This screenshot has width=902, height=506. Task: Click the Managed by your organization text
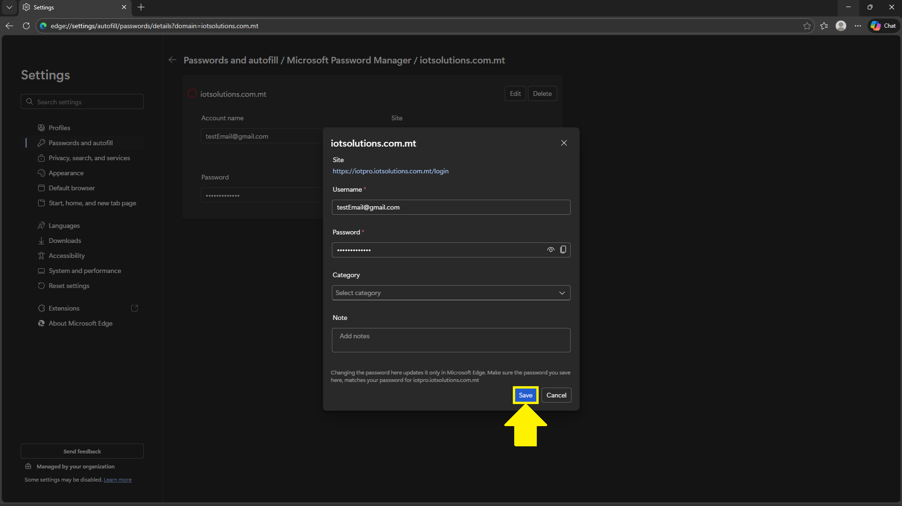pos(76,467)
